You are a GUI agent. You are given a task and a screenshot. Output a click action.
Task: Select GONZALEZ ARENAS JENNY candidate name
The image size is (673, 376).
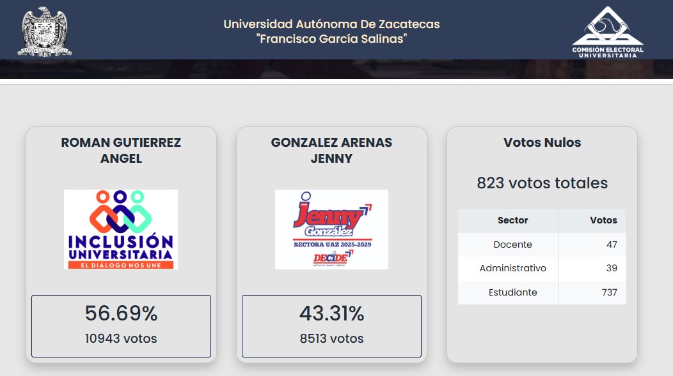331,150
